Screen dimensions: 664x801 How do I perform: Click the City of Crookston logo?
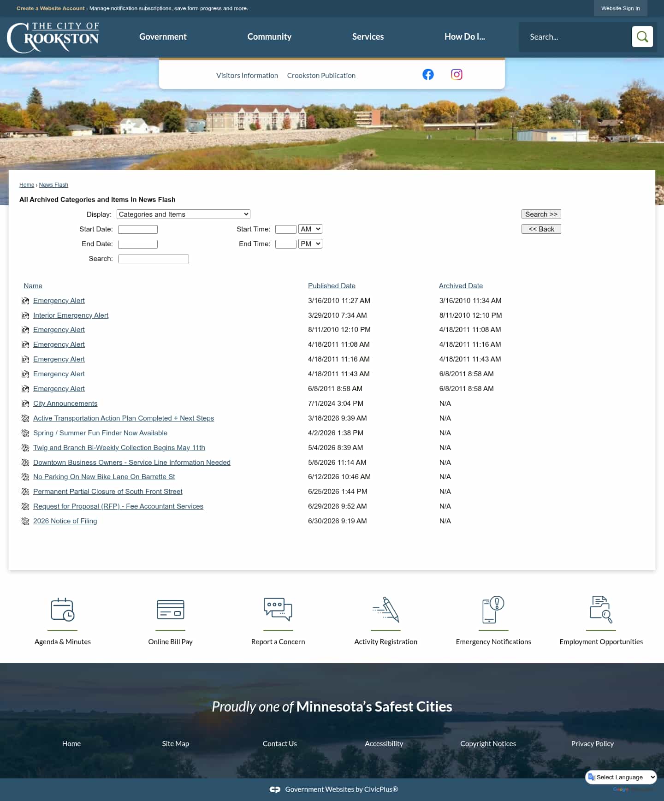tap(53, 37)
